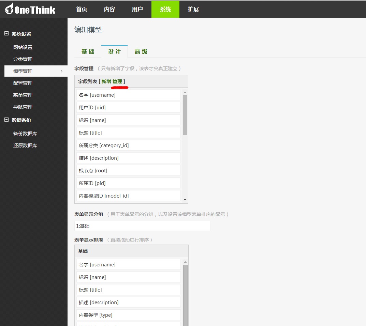The height and width of the screenshot is (326, 366).
Task: Switch to the 设计 tab
Action: pos(114,51)
